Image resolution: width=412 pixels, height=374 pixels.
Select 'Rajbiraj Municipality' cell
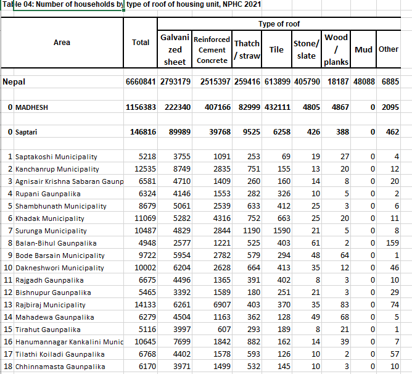(68, 305)
